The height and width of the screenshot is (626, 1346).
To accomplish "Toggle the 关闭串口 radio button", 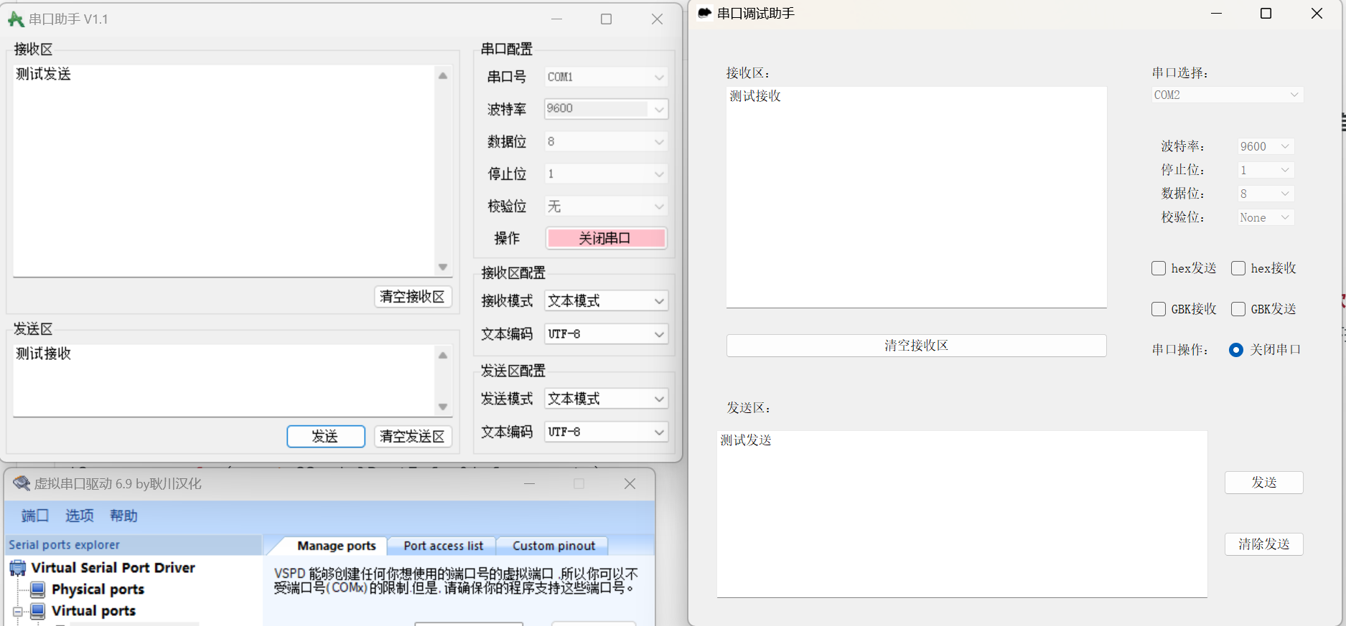I will coord(1235,350).
